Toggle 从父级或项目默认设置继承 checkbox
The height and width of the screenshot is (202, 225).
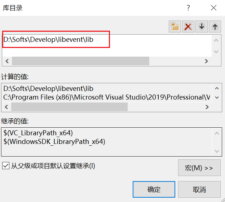[x=6, y=166]
